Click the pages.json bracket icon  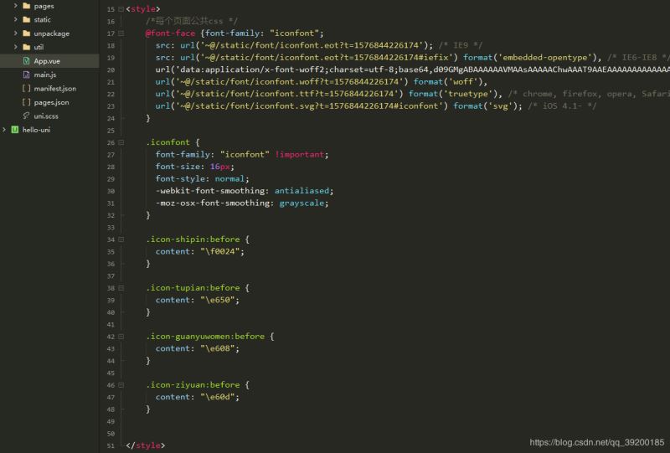26,102
